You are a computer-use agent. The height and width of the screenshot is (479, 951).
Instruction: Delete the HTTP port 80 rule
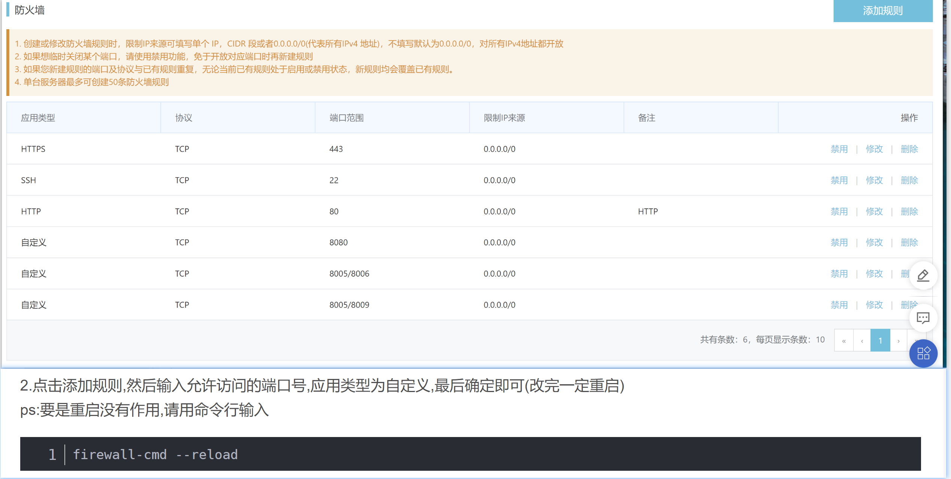[x=909, y=211]
